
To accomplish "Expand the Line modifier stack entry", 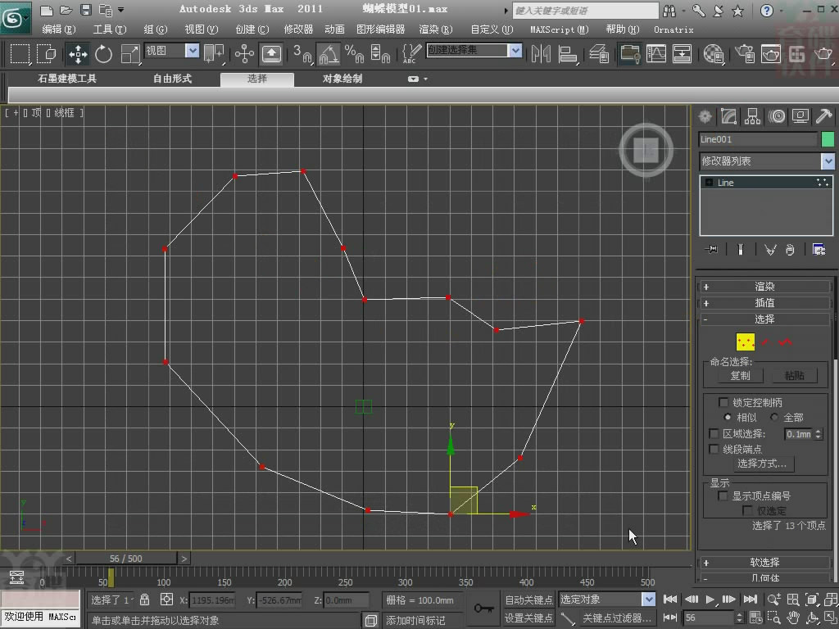I will [709, 183].
